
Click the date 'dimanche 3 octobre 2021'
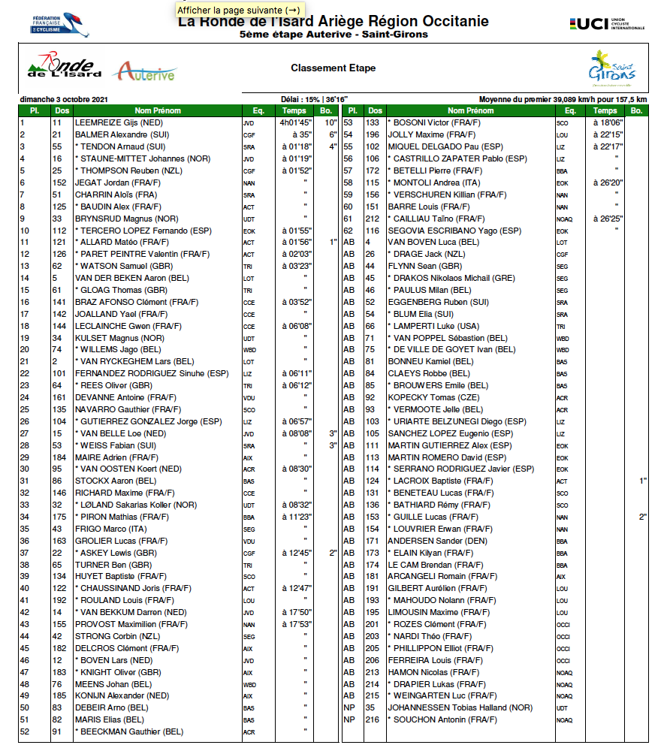[x=64, y=99]
